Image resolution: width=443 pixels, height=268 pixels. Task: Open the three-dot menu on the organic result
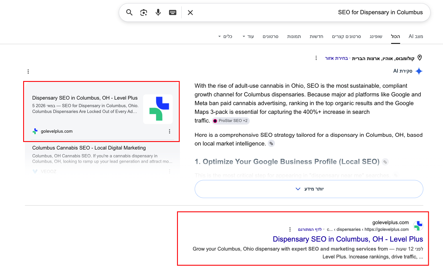(x=290, y=229)
